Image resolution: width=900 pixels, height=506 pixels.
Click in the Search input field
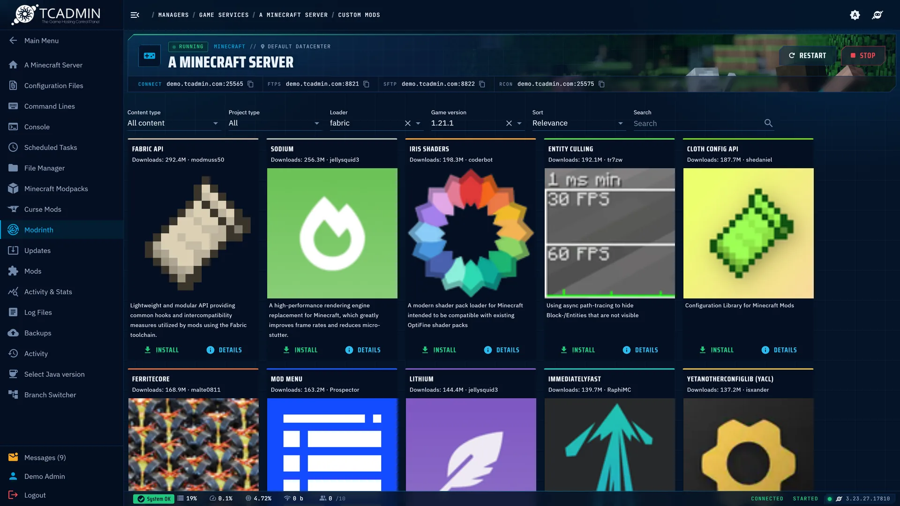[697, 124]
